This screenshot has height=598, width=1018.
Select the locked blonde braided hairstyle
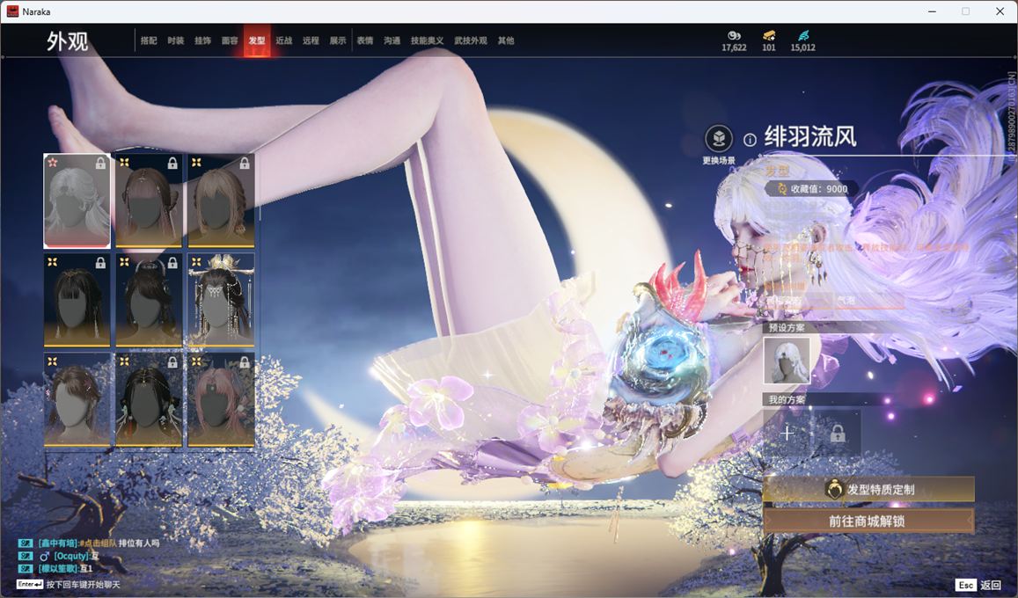coord(221,201)
